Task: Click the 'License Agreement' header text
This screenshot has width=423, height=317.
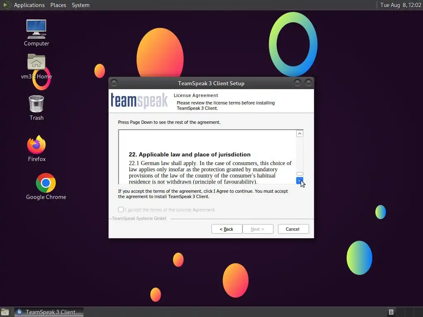Action: 196,95
